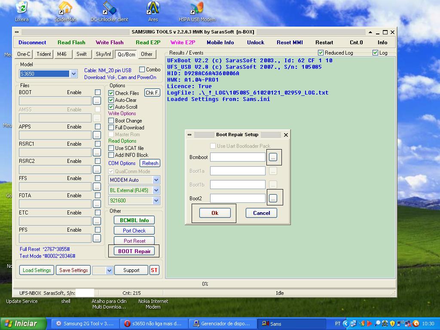Expand the S3650 Model dropdown

pyautogui.click(x=73, y=74)
